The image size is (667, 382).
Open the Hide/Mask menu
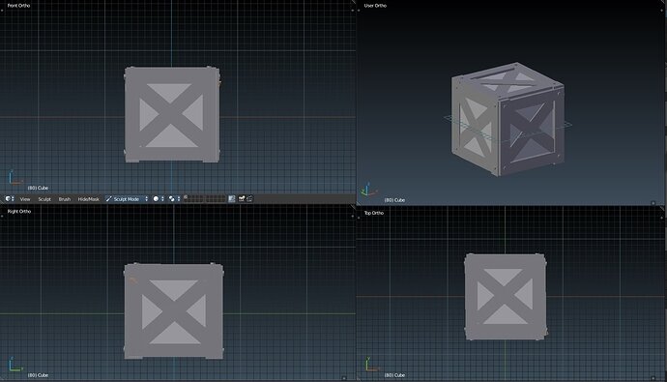click(x=89, y=199)
